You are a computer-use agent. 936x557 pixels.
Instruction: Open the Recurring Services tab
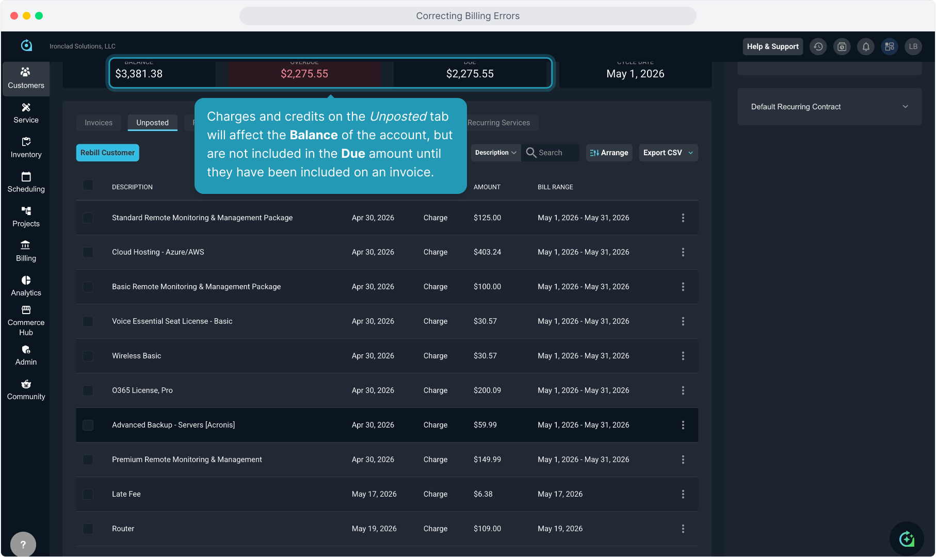coord(498,123)
